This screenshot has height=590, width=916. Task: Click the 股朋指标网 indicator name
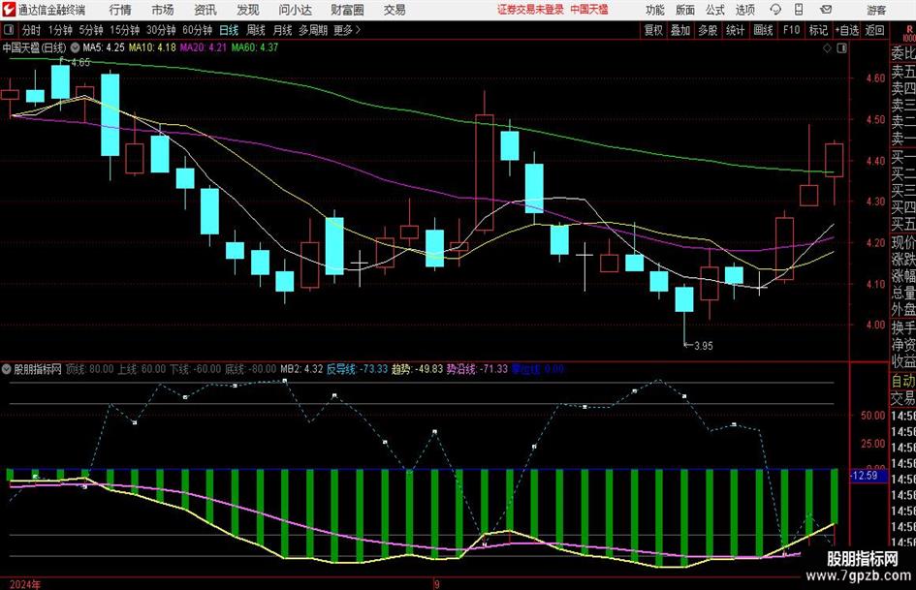(x=38, y=369)
